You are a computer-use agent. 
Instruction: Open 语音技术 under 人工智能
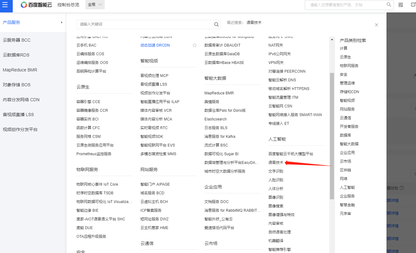pyautogui.click(x=276, y=163)
